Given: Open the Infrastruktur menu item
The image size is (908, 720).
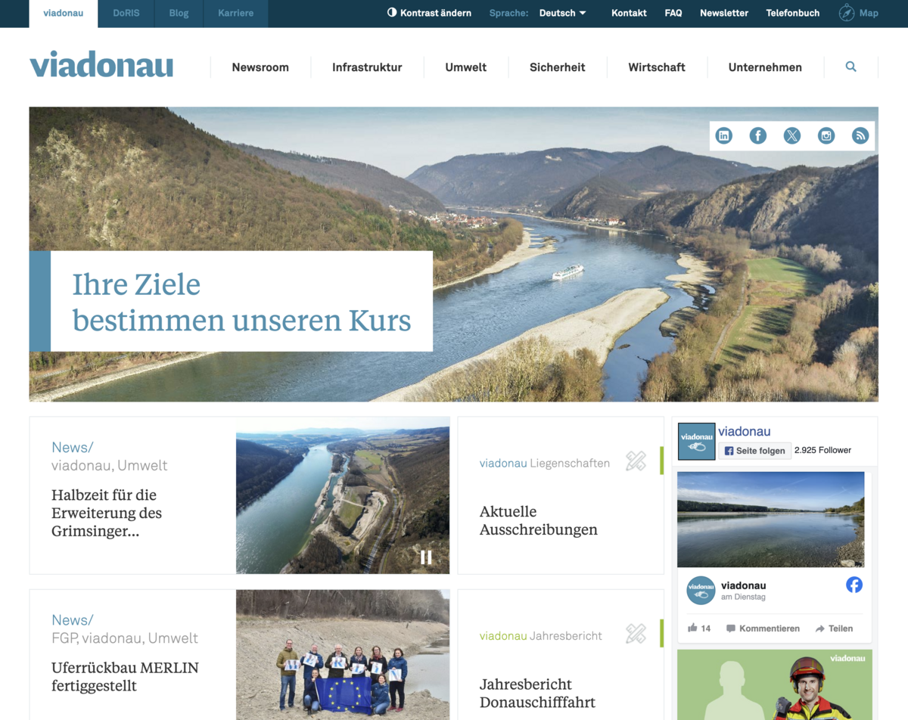Looking at the screenshot, I should click(x=367, y=67).
